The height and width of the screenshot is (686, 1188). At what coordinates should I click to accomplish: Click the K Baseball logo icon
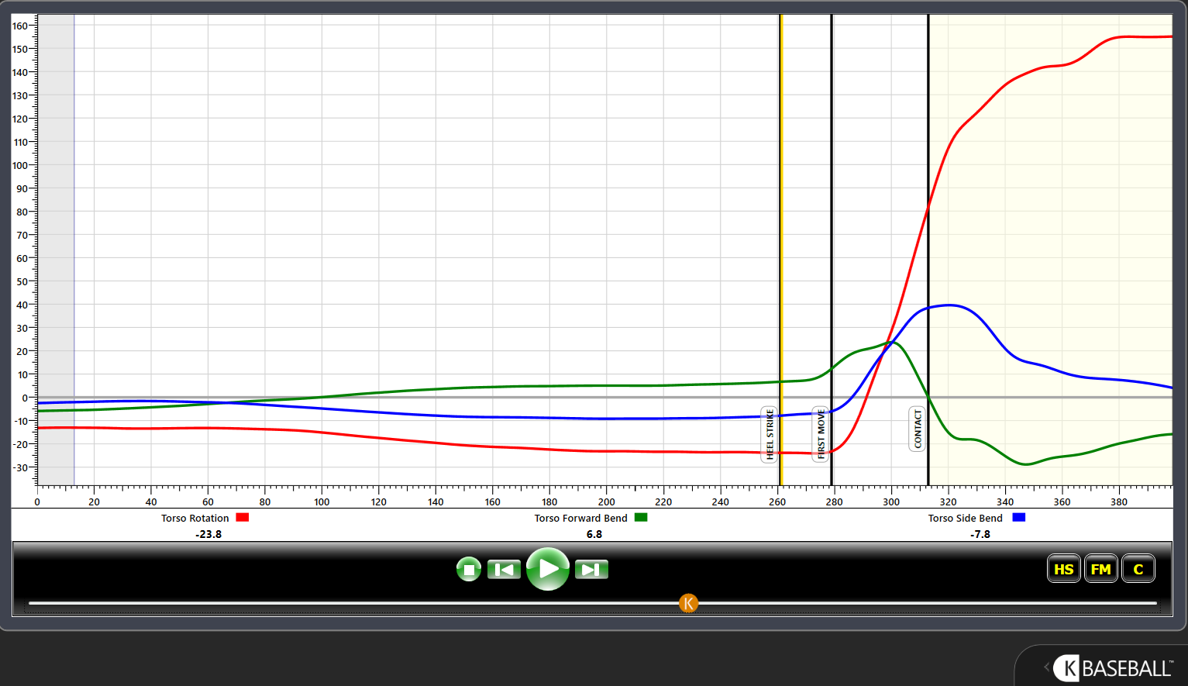point(1066,667)
